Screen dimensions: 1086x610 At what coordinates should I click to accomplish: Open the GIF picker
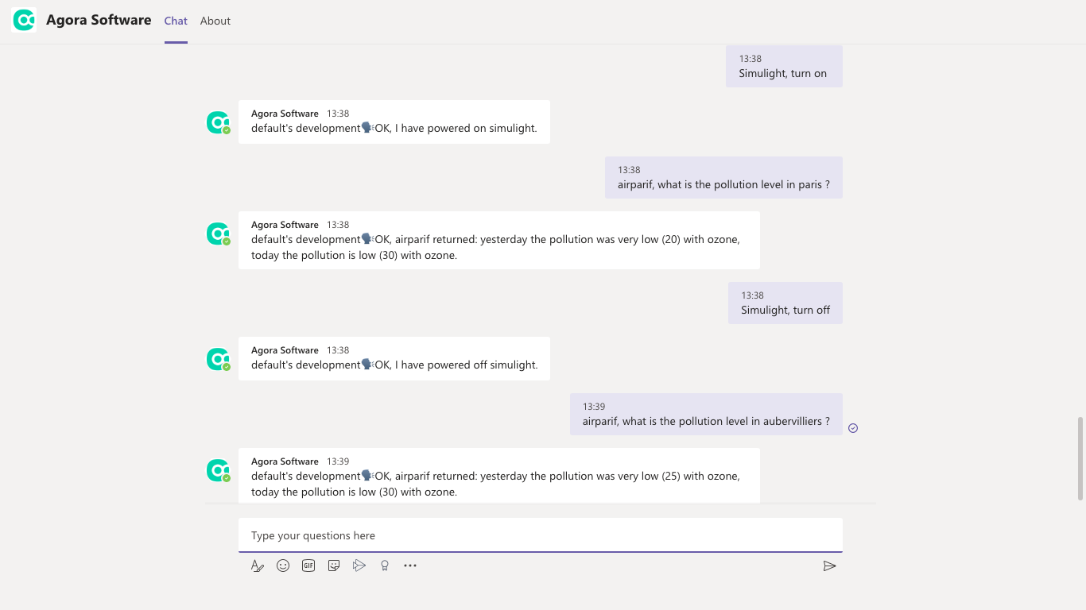click(x=308, y=566)
